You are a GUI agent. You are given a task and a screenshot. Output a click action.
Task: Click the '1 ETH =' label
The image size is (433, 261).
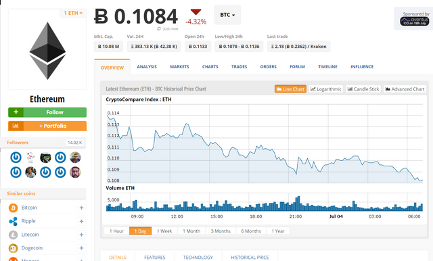[x=73, y=13]
